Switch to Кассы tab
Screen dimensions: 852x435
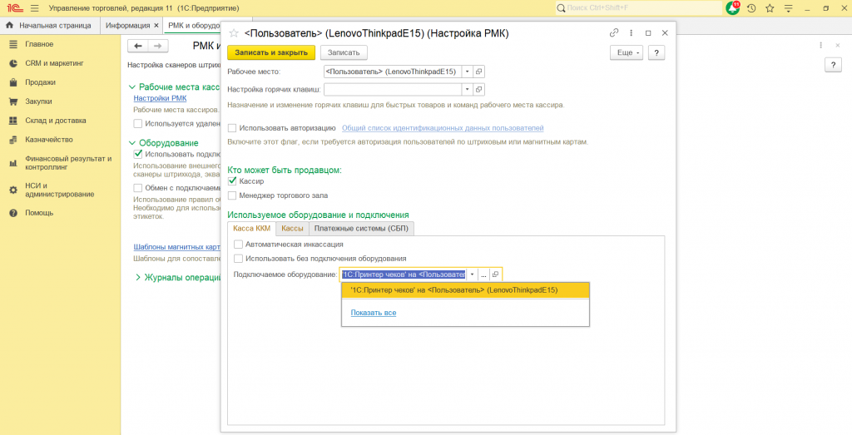(292, 229)
